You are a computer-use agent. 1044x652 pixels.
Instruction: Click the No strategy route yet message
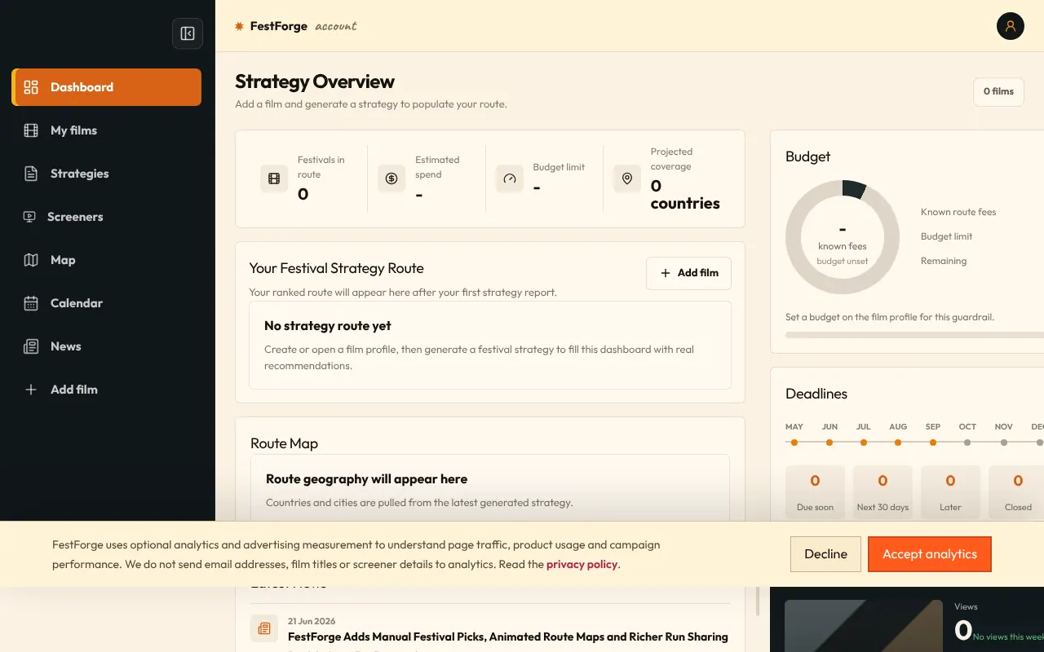click(328, 326)
